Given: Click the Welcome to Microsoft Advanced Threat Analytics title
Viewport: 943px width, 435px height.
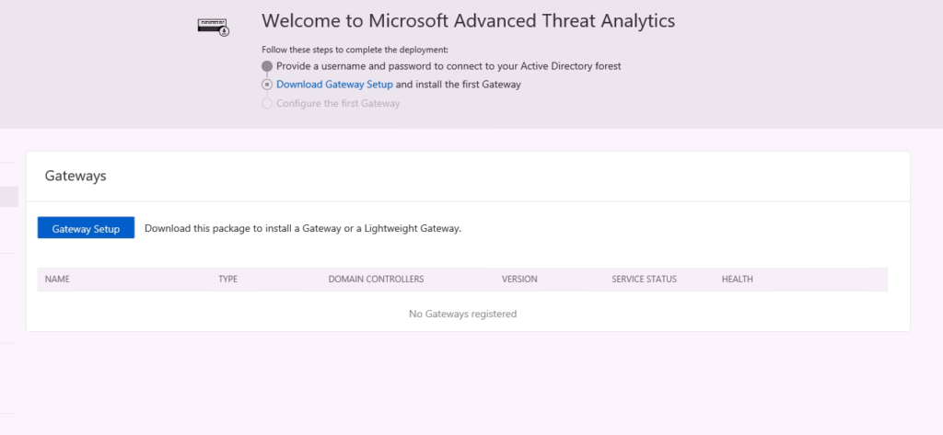Looking at the screenshot, I should [469, 21].
